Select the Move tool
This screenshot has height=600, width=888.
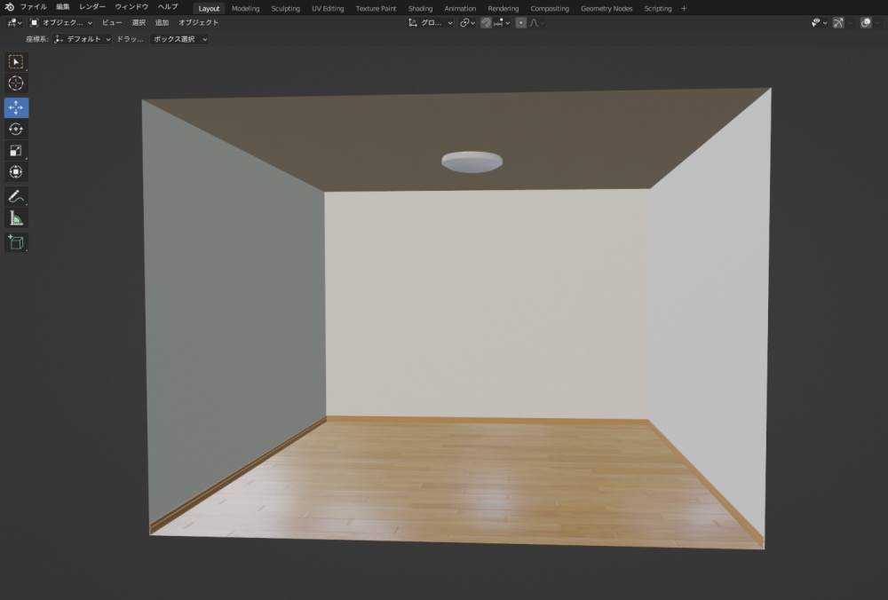pyautogui.click(x=16, y=107)
